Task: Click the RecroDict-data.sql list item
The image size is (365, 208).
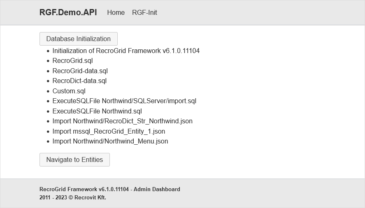Action: click(79, 81)
